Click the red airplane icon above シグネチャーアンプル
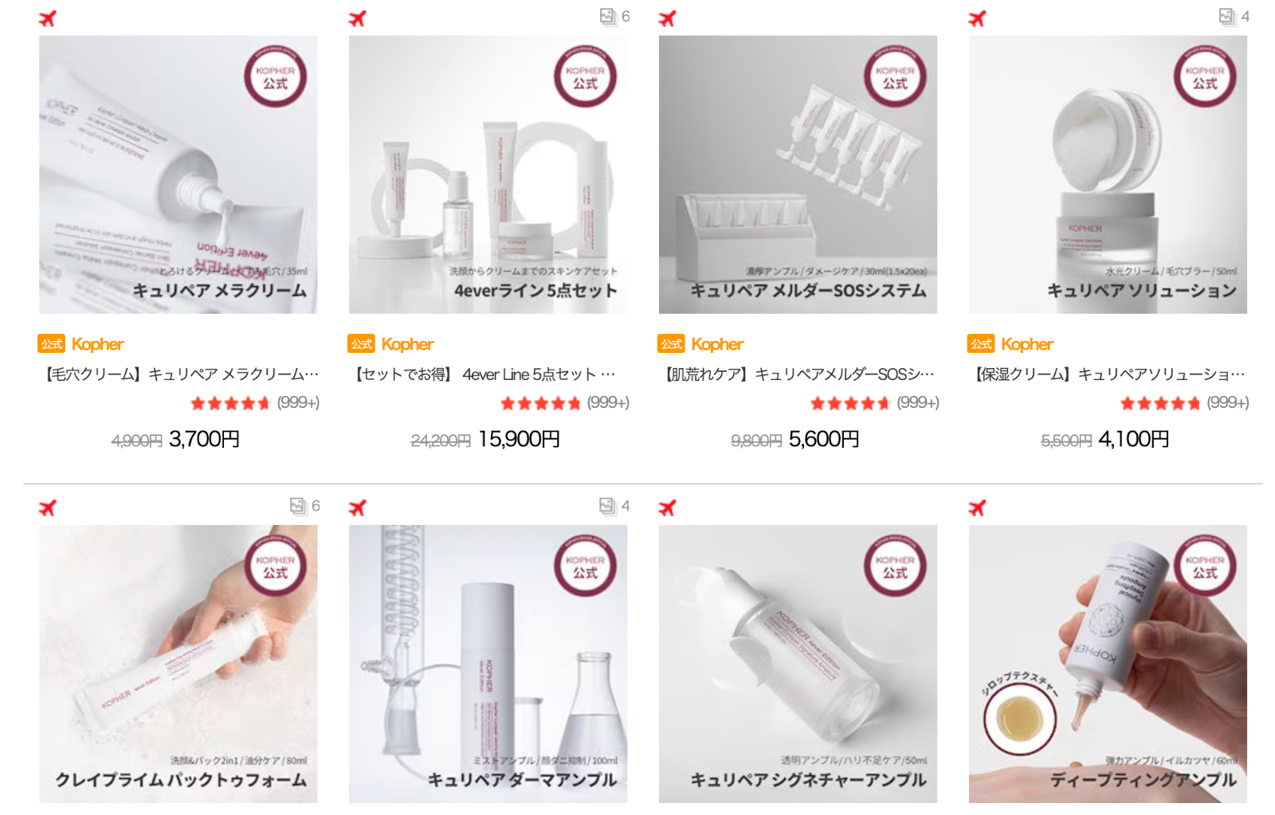This screenshot has width=1275, height=815. [667, 507]
